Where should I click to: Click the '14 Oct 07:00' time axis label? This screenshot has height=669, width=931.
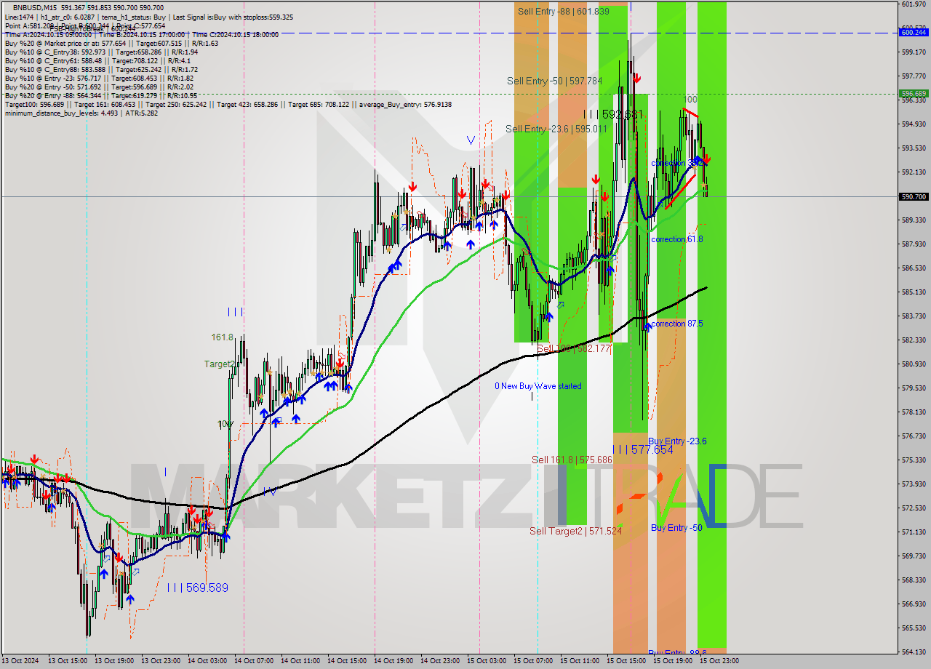tap(255, 661)
